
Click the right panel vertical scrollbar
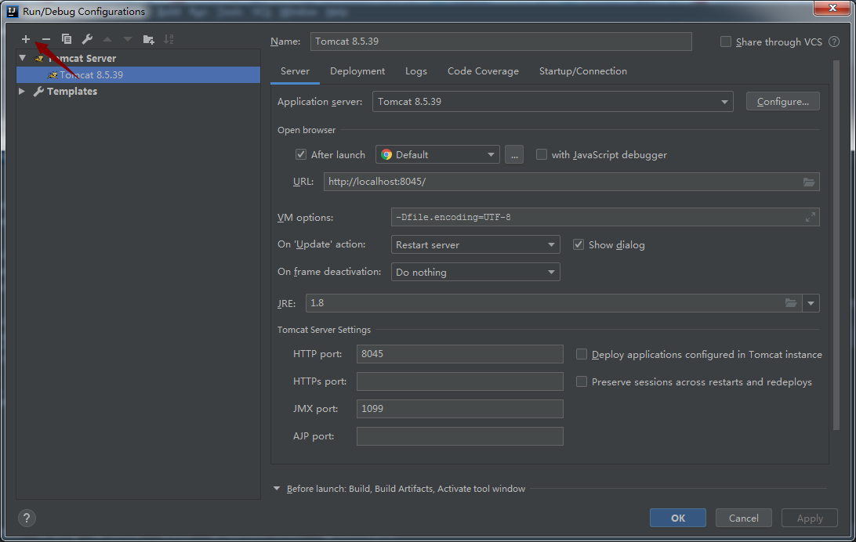836,245
